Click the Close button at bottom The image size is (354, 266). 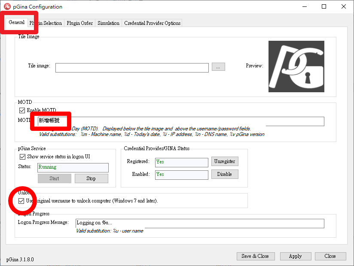click(x=330, y=256)
